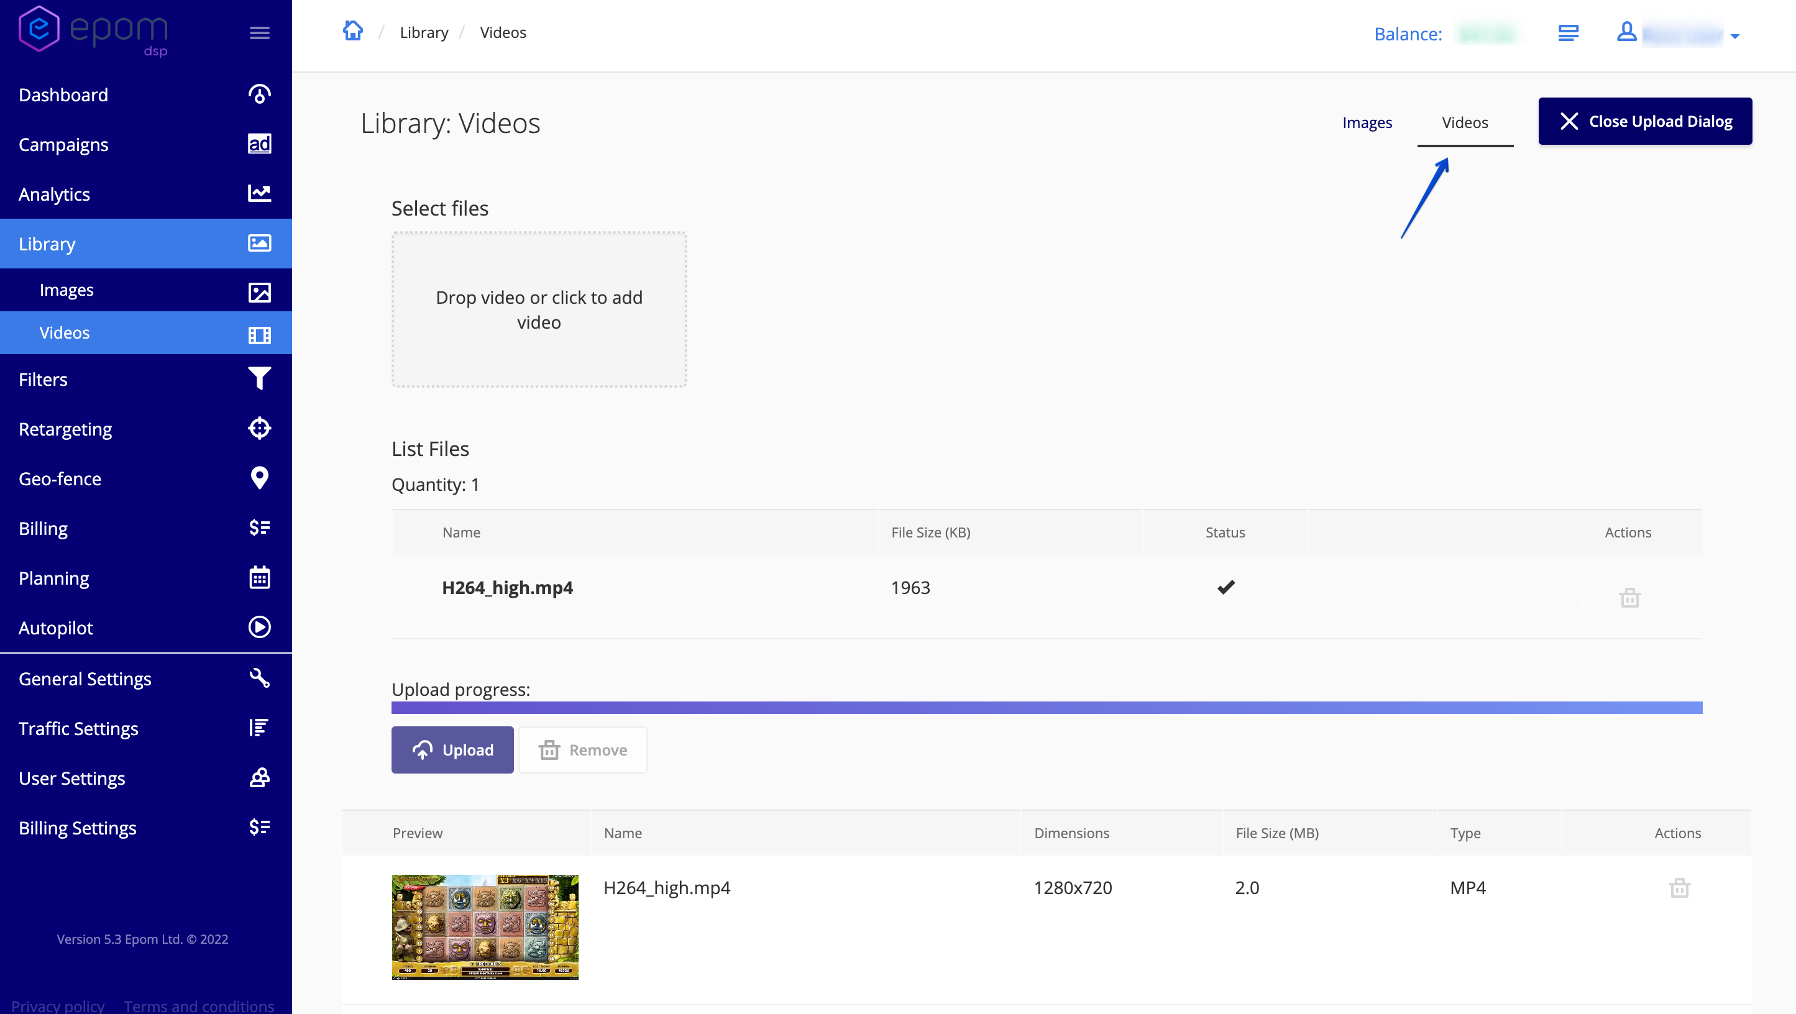The image size is (1796, 1014).
Task: Click the home icon in breadcrumb
Action: pyautogui.click(x=353, y=31)
